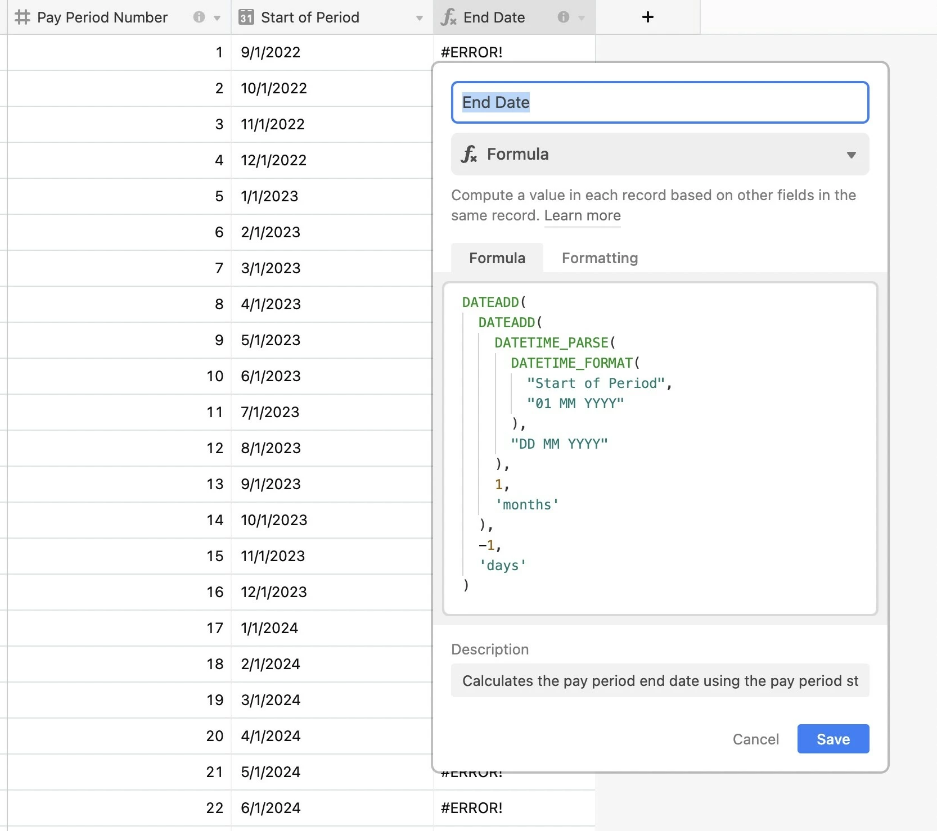Switch to the Formatting tab
This screenshot has height=831, width=937.
(x=600, y=258)
